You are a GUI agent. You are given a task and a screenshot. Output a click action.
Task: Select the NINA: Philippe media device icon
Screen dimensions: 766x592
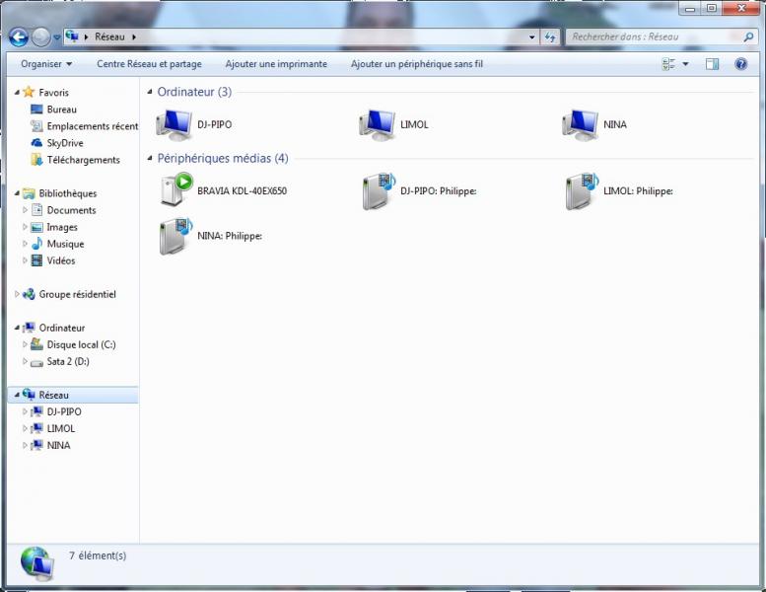coord(177,237)
